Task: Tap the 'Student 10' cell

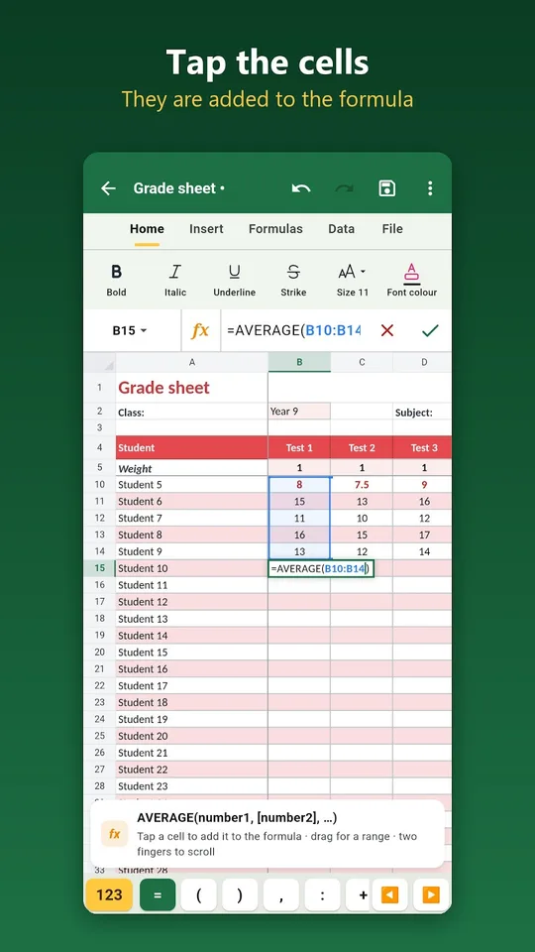Action: point(191,568)
